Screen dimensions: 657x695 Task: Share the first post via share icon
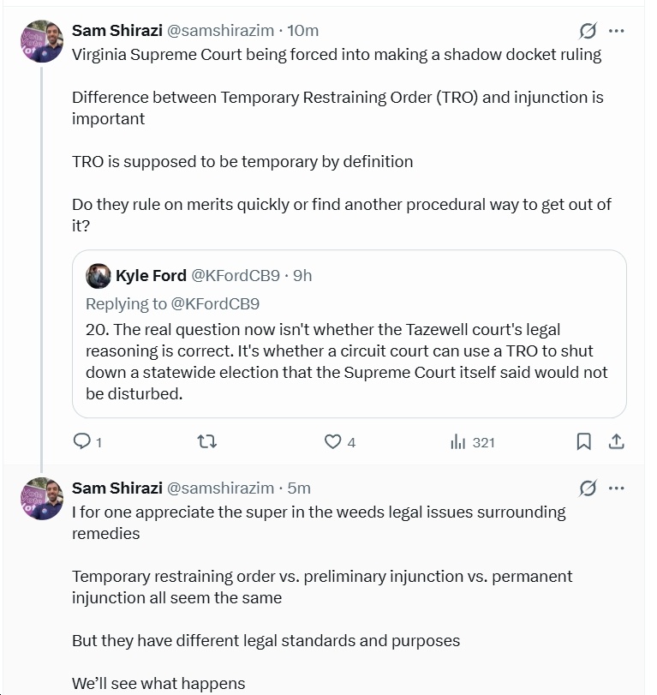616,442
